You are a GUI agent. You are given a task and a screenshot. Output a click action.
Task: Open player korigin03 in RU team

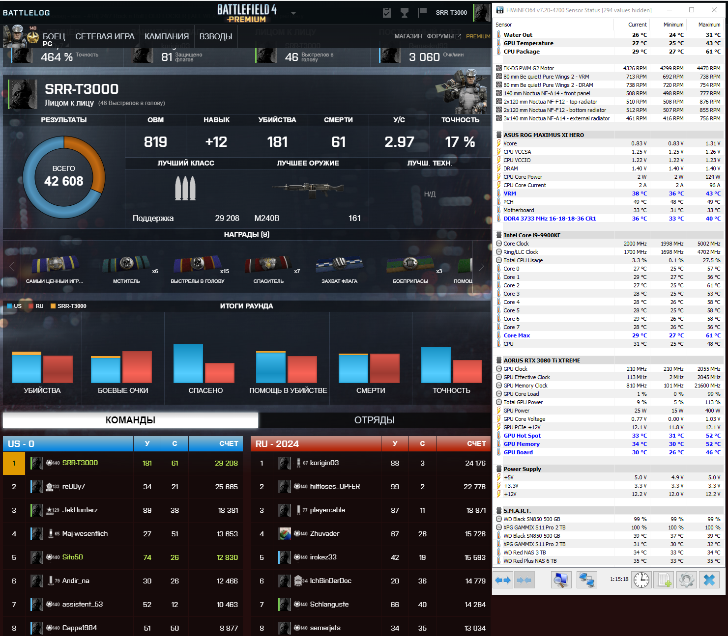click(324, 463)
